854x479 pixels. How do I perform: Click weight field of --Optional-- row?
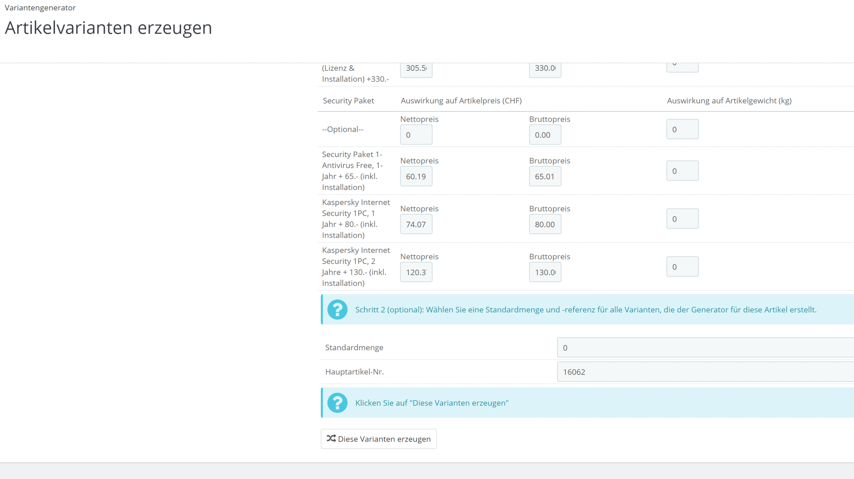[682, 129]
